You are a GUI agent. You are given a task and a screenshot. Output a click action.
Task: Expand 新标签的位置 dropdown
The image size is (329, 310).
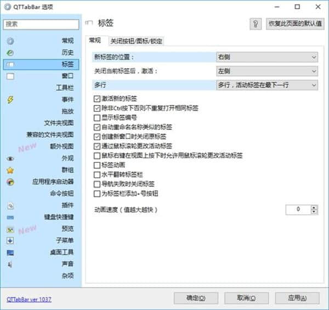click(x=267, y=57)
